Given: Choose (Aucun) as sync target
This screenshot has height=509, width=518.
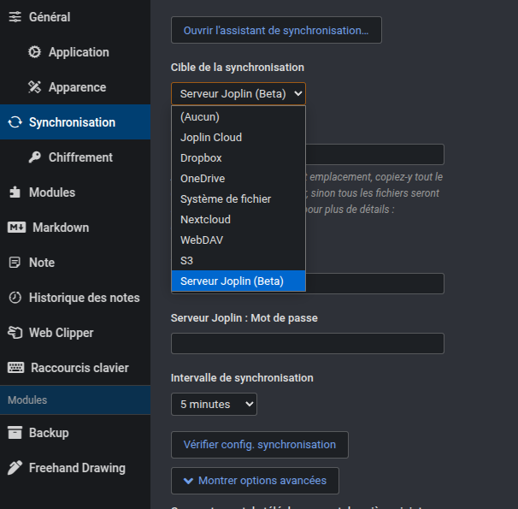Looking at the screenshot, I should (238, 116).
